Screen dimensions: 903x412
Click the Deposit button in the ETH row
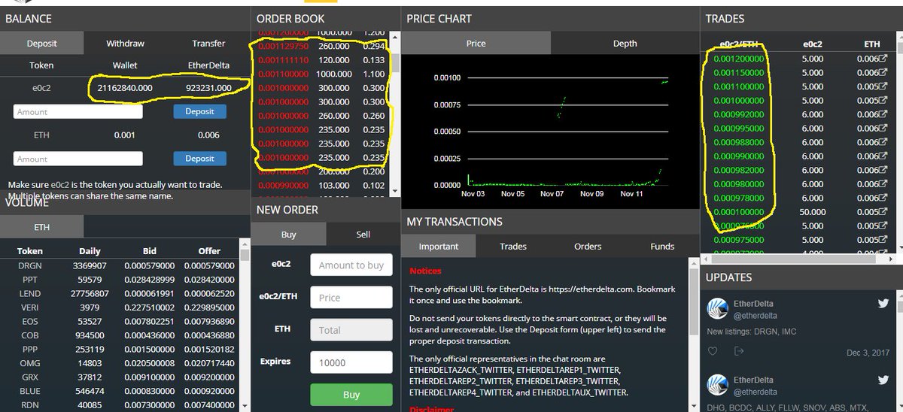tap(199, 159)
